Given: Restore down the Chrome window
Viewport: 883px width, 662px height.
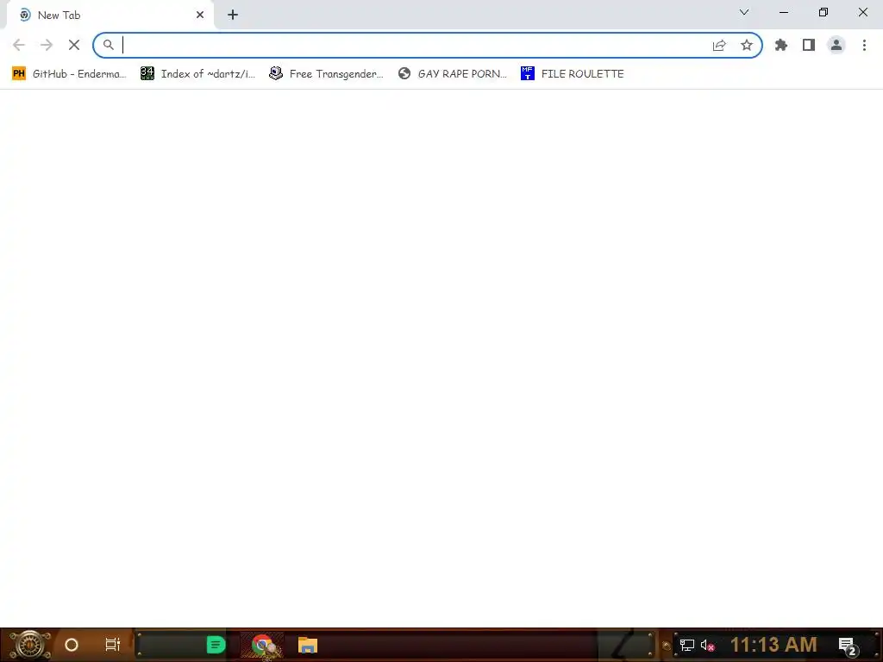Looking at the screenshot, I should (x=824, y=12).
